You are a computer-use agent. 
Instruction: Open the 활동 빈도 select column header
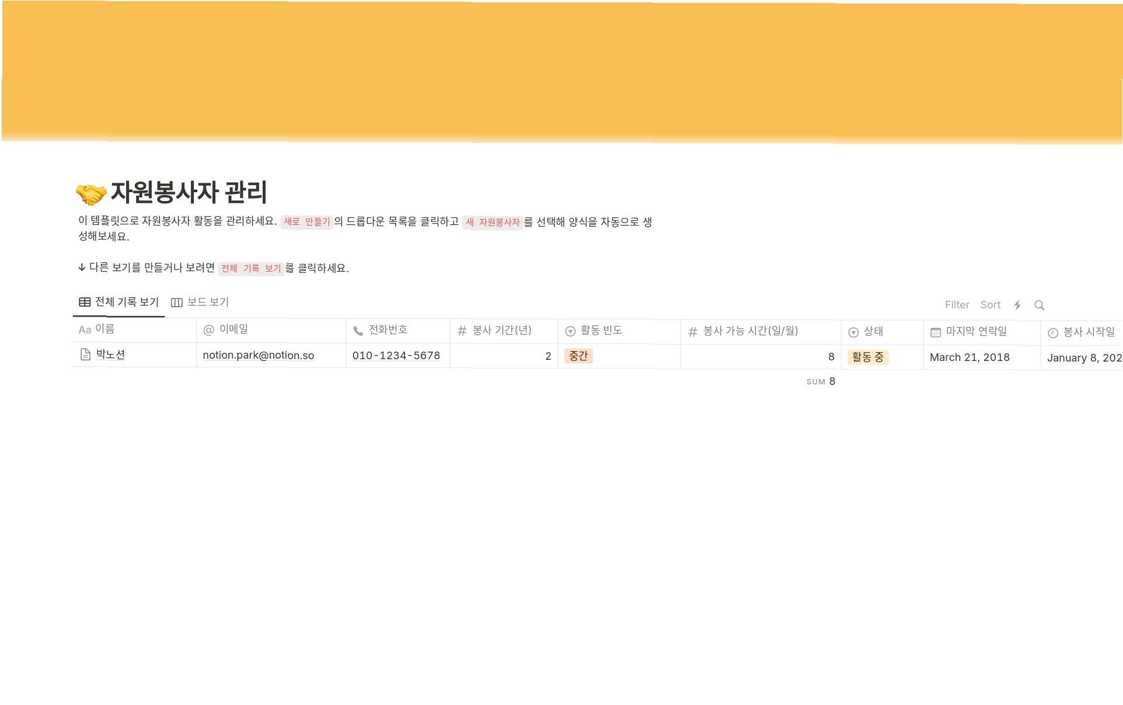pos(601,331)
